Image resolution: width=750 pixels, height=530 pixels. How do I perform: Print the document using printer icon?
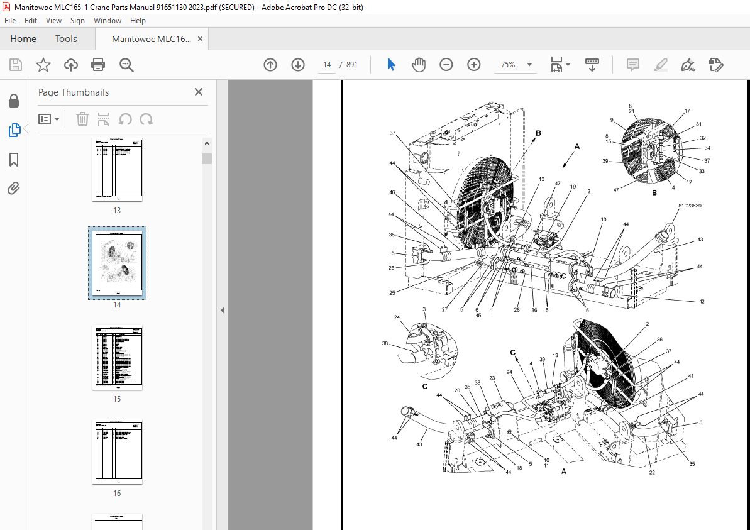(x=98, y=65)
